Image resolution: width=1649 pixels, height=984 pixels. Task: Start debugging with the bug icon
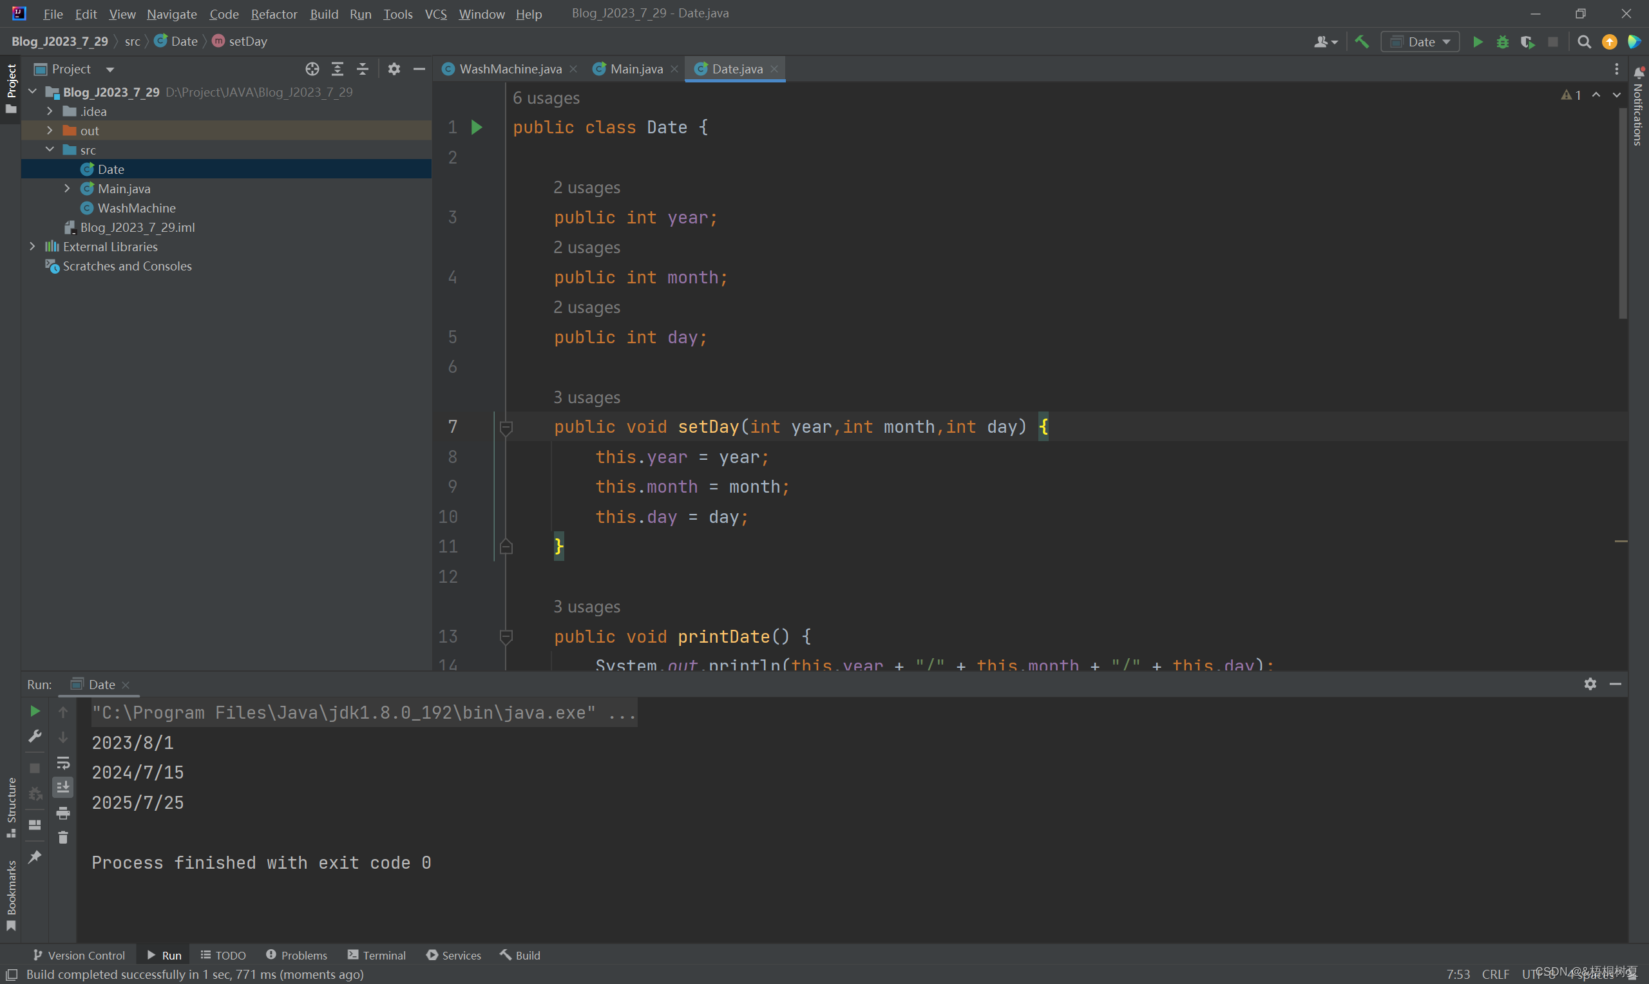click(x=1503, y=42)
